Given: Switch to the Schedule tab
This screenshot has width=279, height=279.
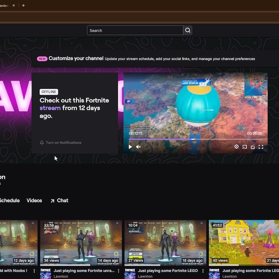Looking at the screenshot, I should coord(10,201).
